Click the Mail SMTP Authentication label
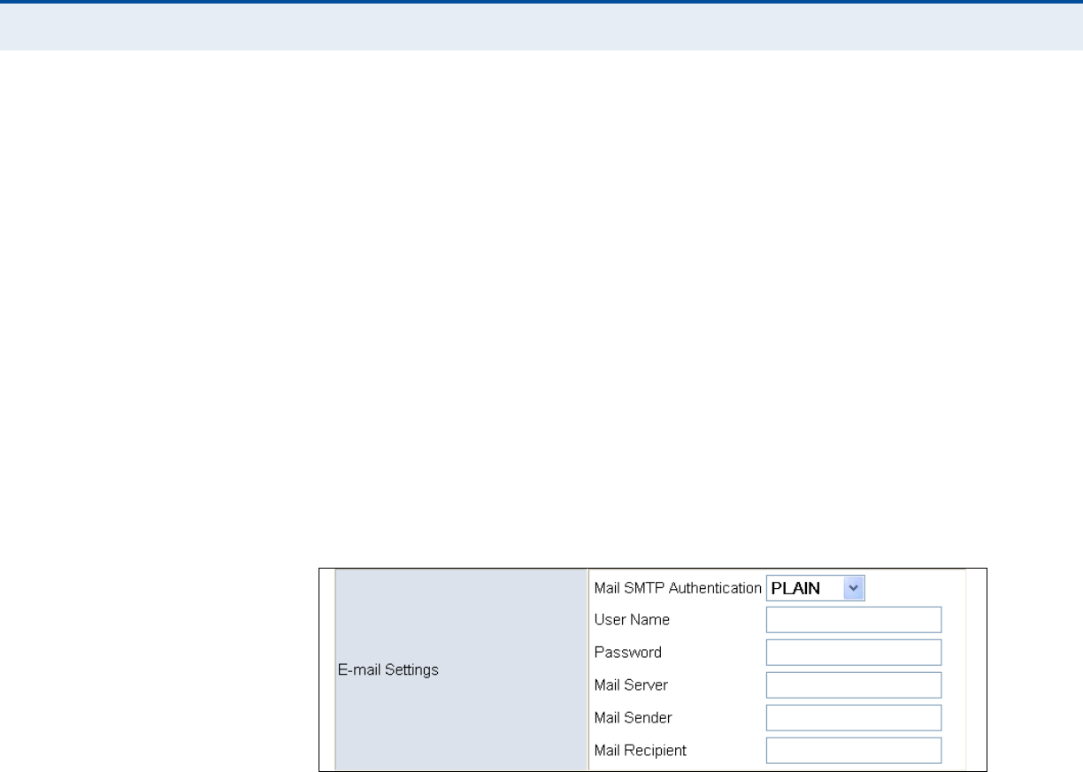 tap(678, 588)
